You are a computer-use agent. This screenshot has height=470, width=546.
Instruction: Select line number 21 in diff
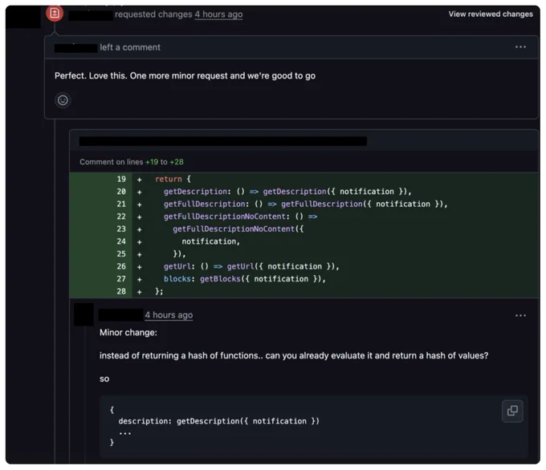(120, 205)
